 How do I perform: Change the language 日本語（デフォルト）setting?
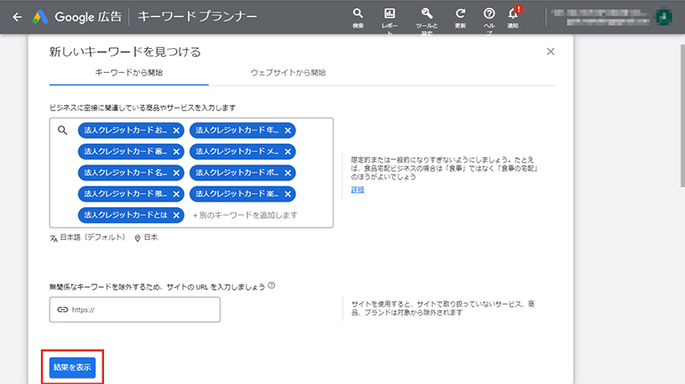coord(89,238)
